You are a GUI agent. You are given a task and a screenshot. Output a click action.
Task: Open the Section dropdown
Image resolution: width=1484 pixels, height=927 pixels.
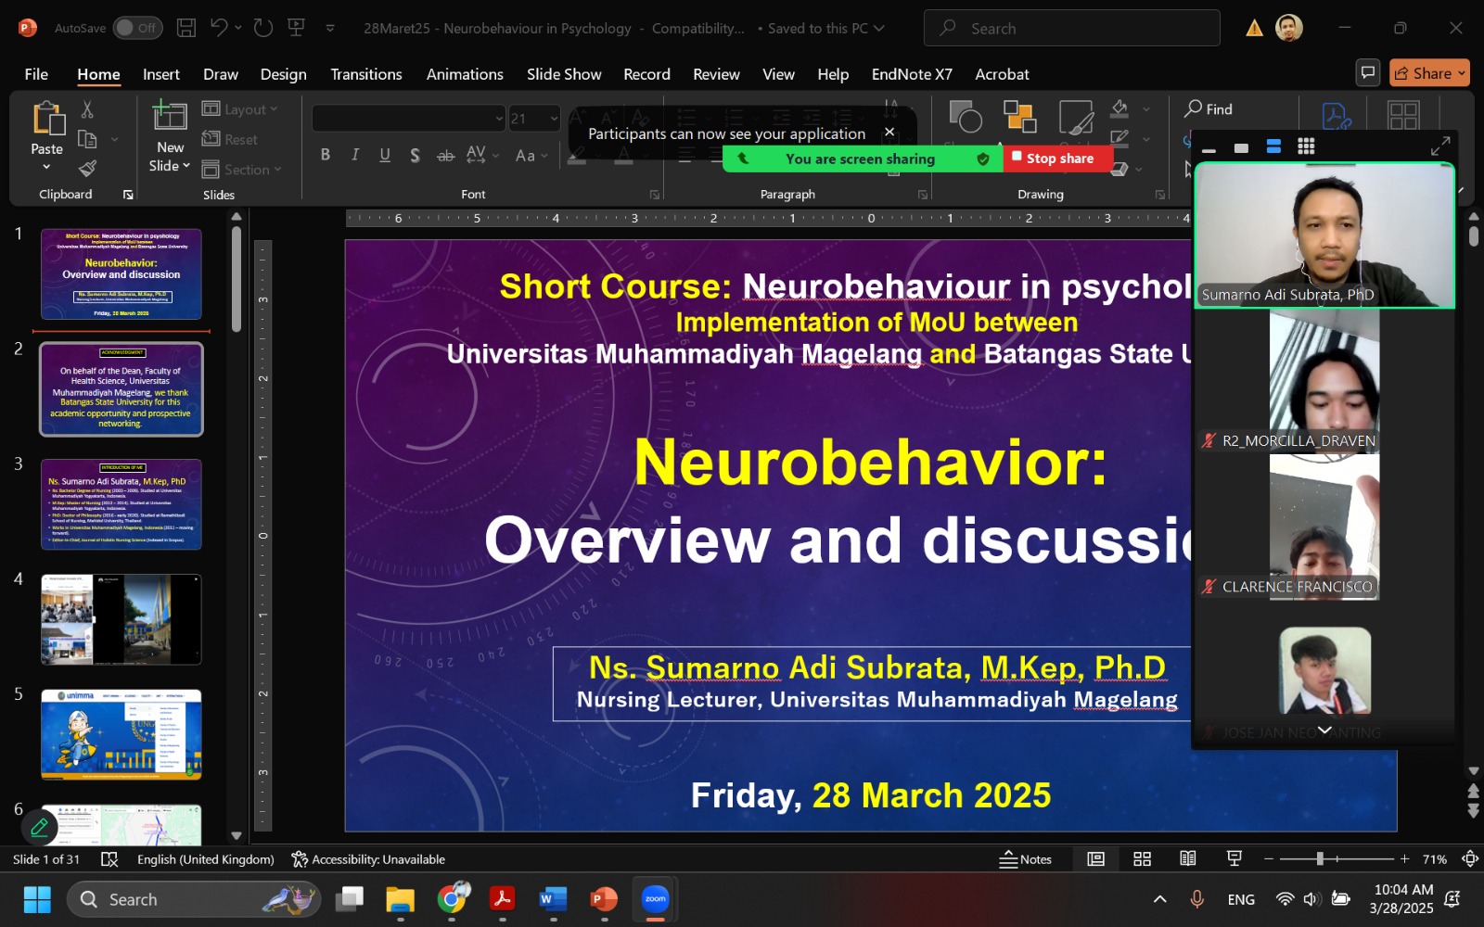coord(241,170)
